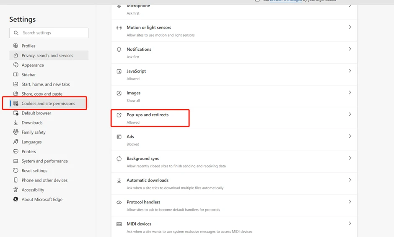Click the MIDI devices keyboard icon

coord(119,224)
